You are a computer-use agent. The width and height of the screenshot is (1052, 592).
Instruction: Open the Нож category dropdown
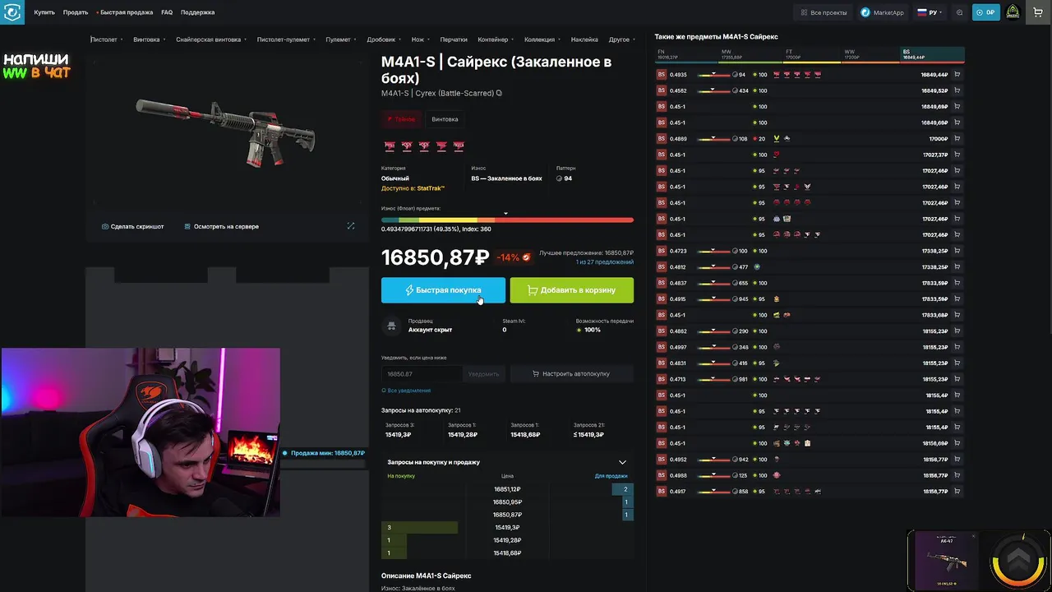click(x=420, y=39)
